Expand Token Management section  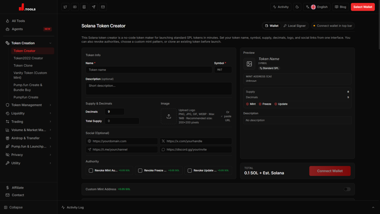(x=29, y=105)
